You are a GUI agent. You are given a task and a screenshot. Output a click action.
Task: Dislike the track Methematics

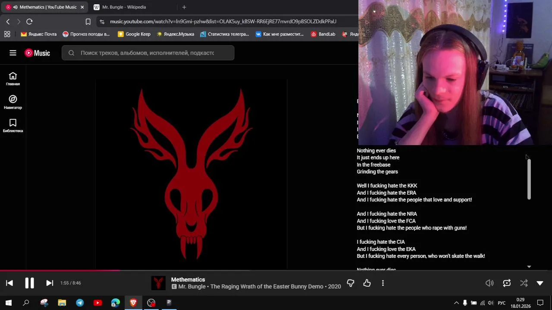point(351,283)
